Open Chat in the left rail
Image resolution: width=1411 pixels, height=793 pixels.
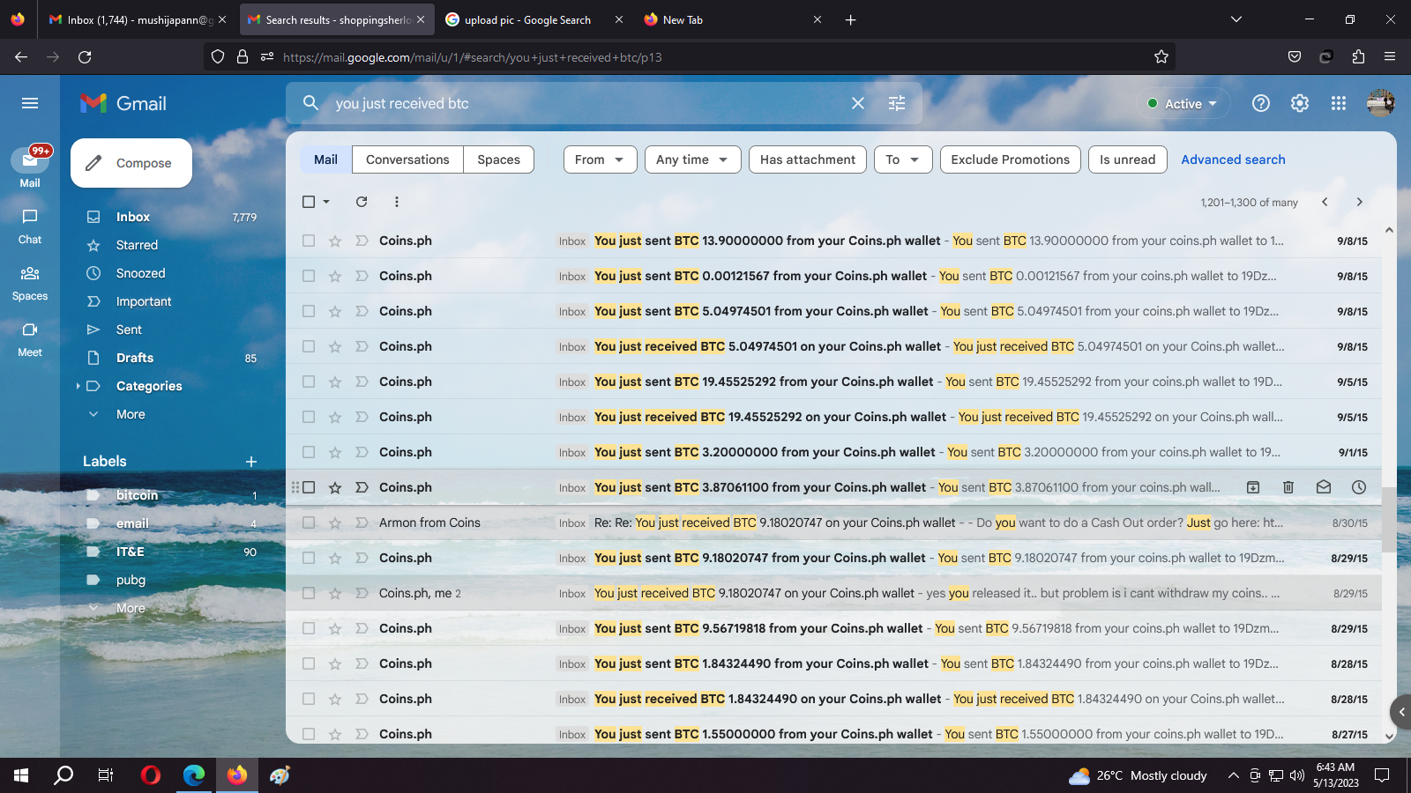tap(30, 226)
